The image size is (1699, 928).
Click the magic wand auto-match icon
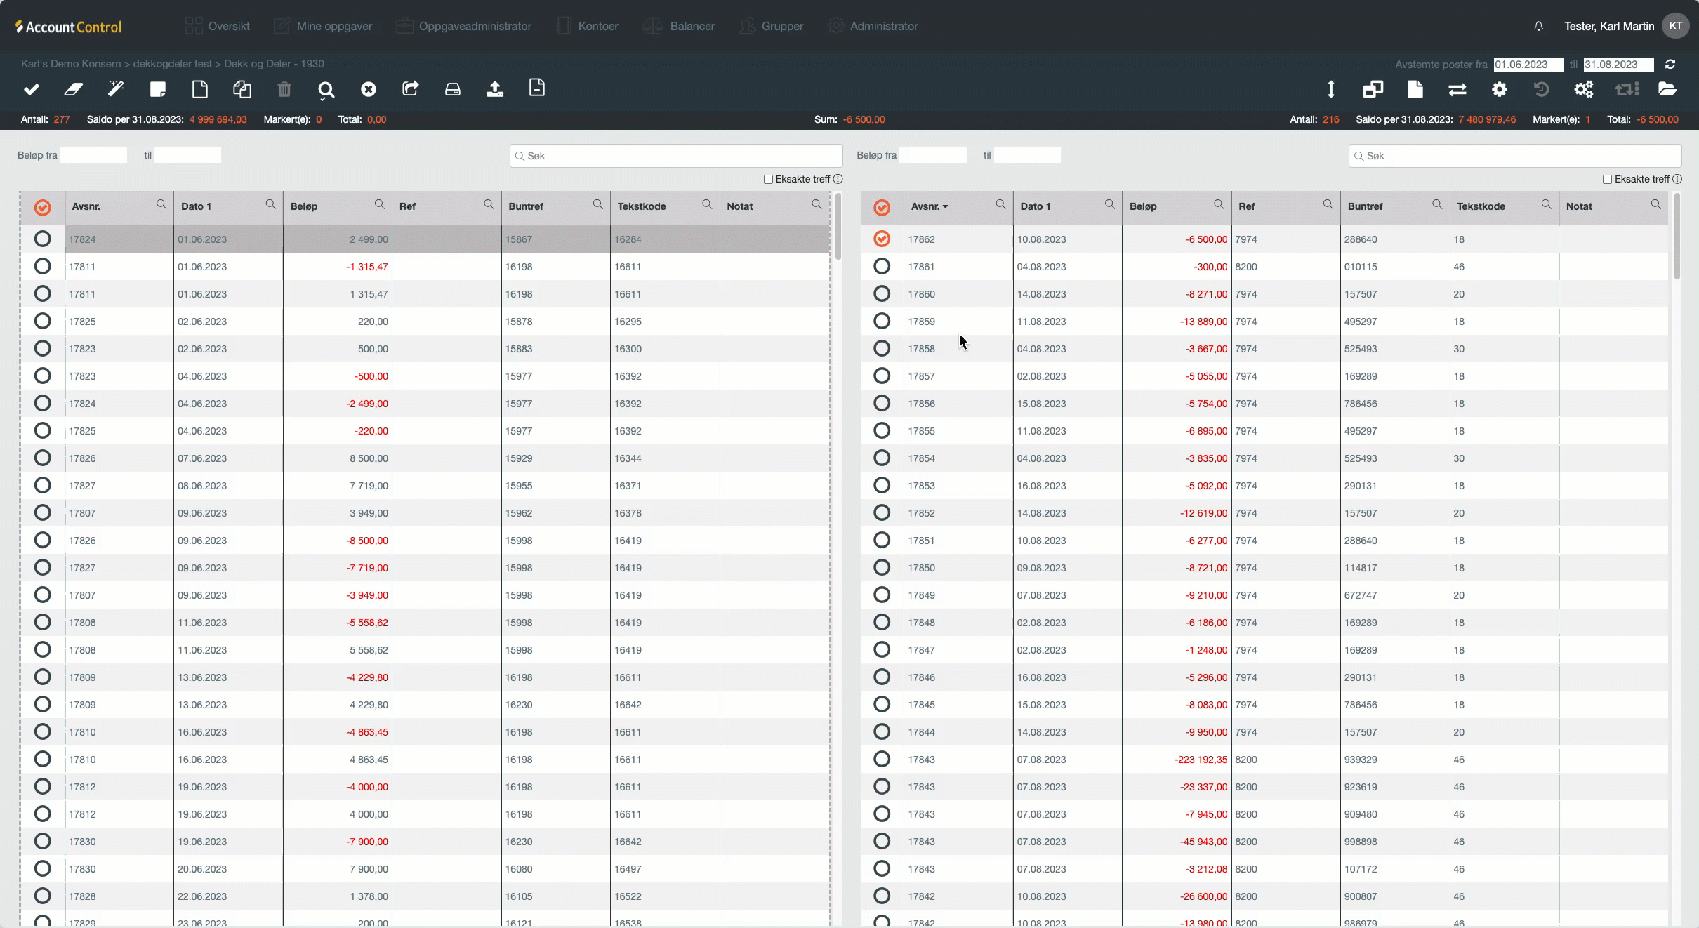tap(116, 89)
